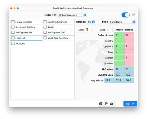Open the three-dot more options menu

[x=134, y=15]
